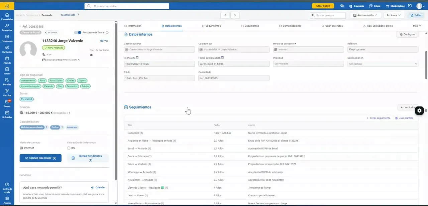Open Tareas in the sidebar

point(7,71)
